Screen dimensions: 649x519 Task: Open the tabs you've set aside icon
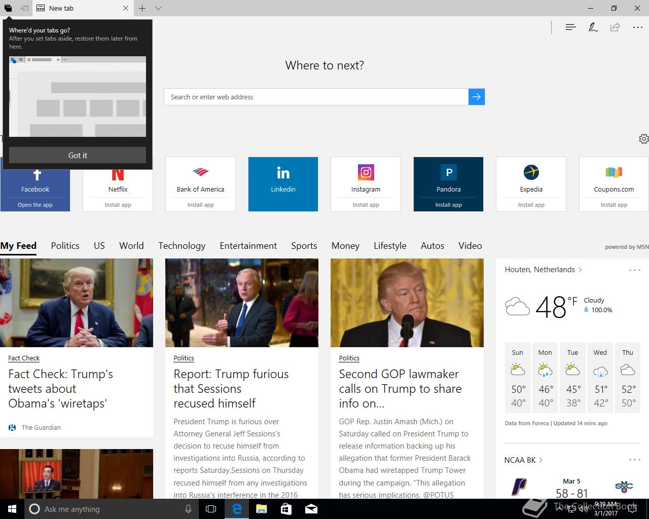pyautogui.click(x=8, y=8)
